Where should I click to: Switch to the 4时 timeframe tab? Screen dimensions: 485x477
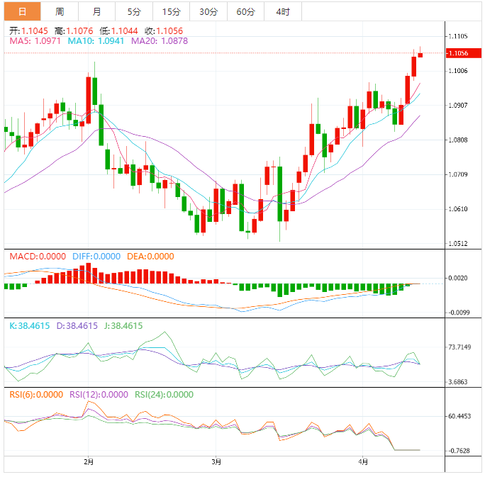pos(282,11)
